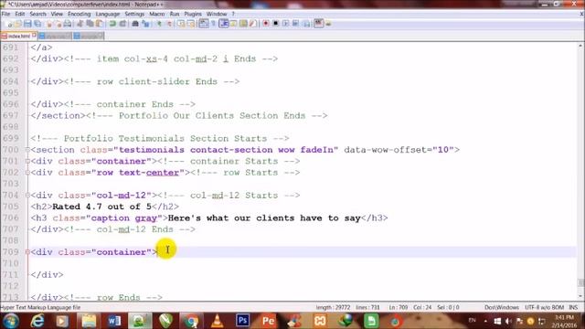Click the Zoom Out toolbar icon
This screenshot has height=329, width=585.
169,24
